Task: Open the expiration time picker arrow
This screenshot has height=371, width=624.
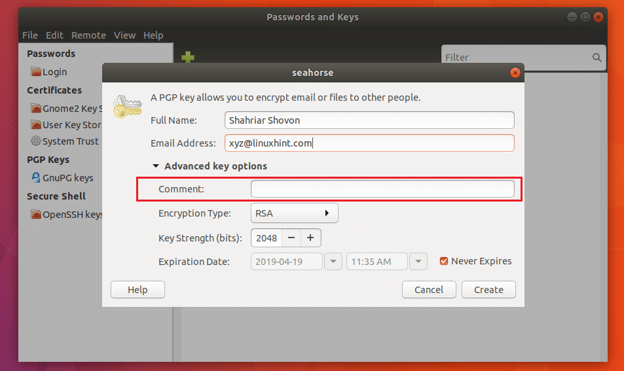Action: click(418, 262)
